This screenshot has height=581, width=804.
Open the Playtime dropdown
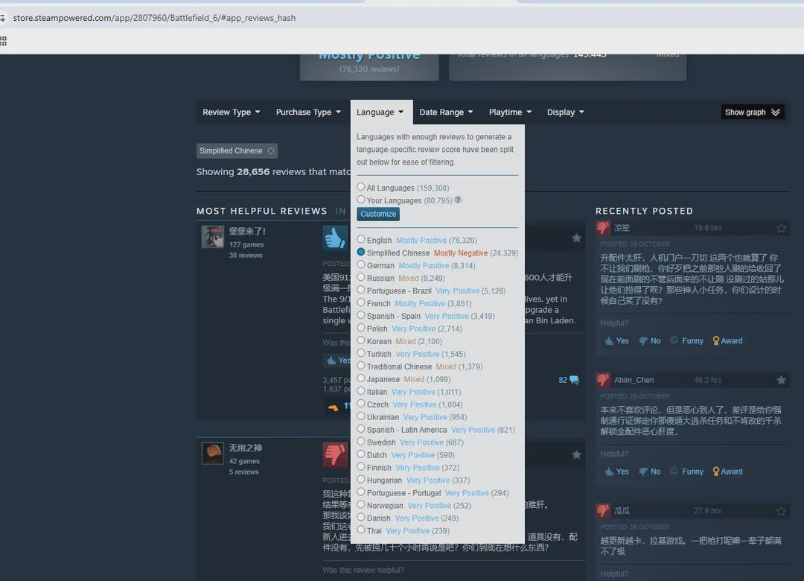(x=510, y=112)
